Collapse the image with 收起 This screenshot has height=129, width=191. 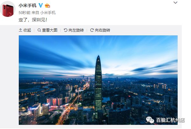[x=27, y=30]
